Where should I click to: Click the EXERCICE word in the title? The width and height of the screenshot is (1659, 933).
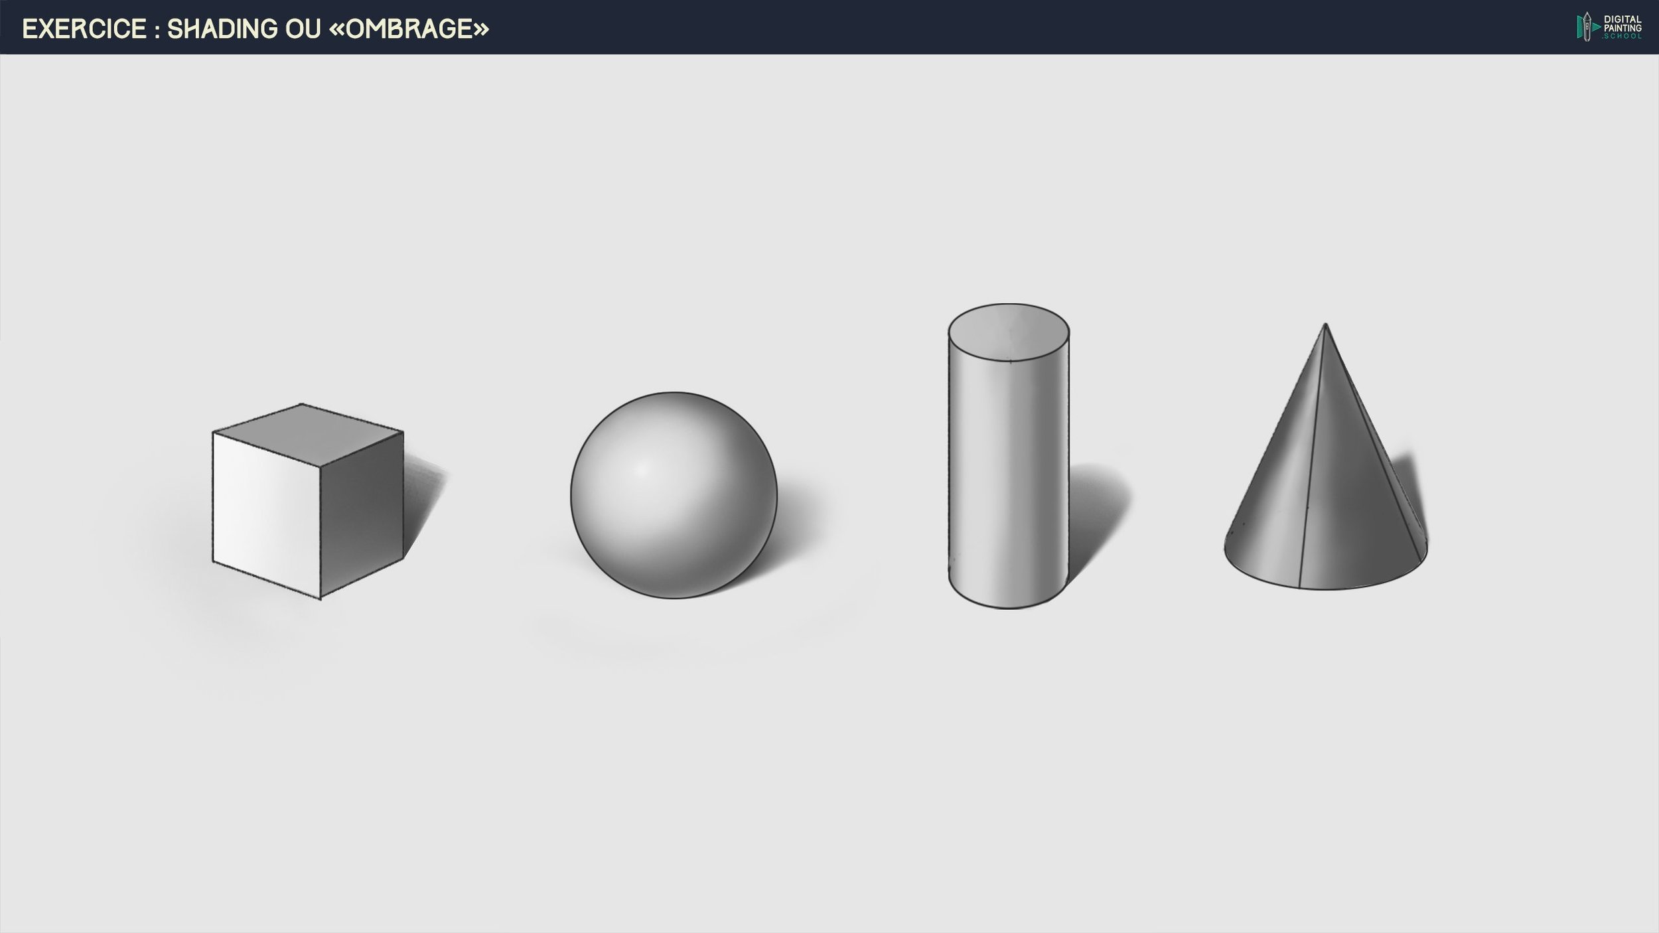pyautogui.click(x=84, y=29)
